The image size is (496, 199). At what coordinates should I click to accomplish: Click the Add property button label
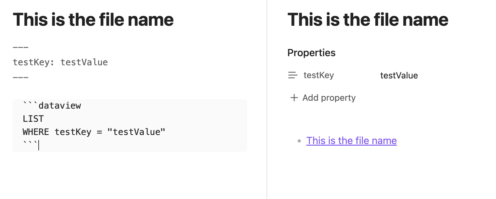point(329,98)
